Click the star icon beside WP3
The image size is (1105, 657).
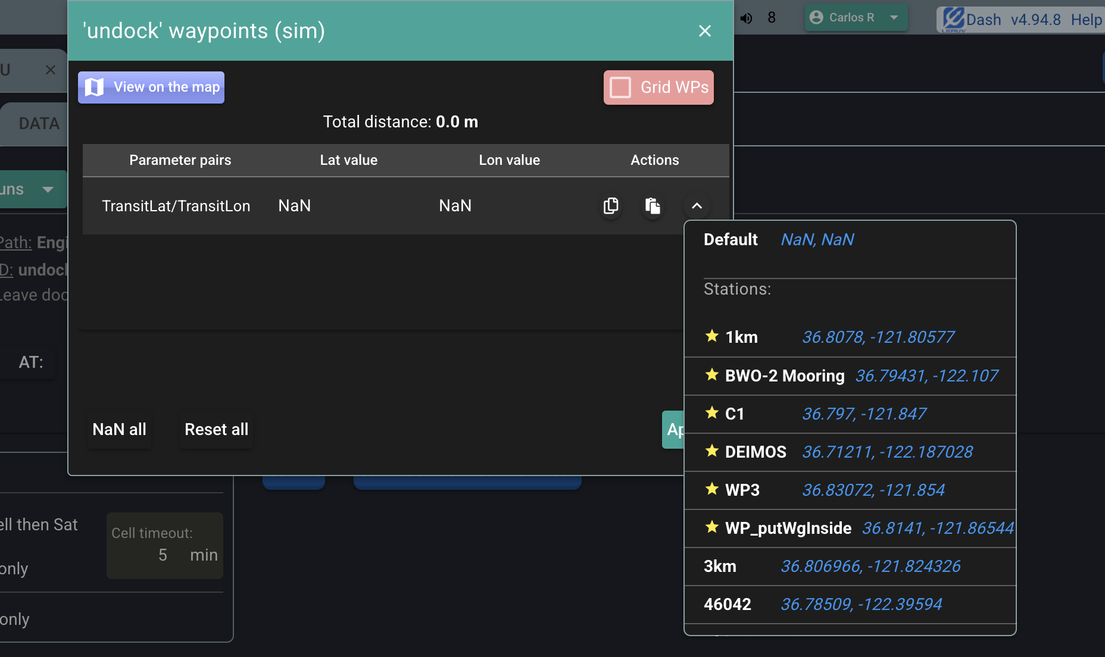tap(711, 489)
